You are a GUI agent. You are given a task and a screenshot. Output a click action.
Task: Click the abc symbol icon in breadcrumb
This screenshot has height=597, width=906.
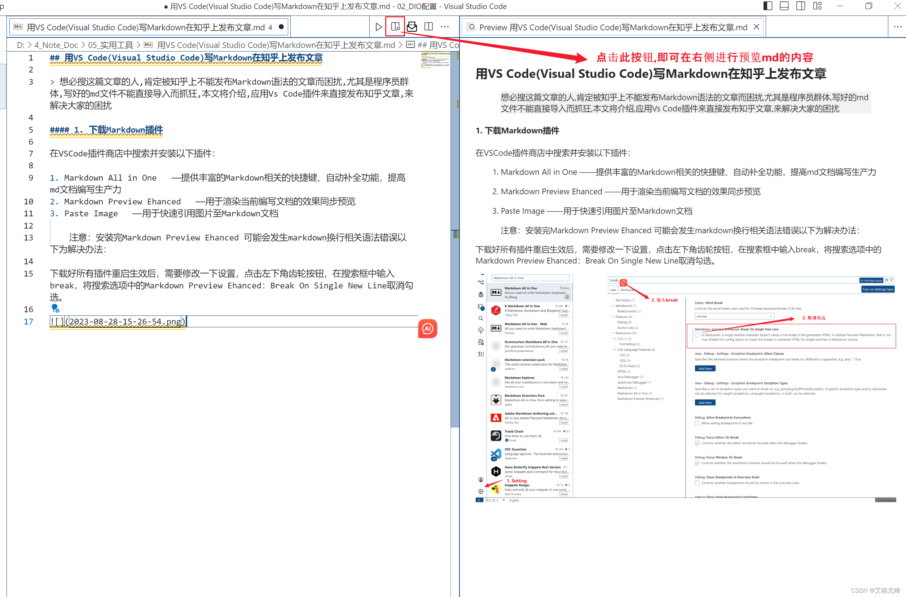(410, 45)
